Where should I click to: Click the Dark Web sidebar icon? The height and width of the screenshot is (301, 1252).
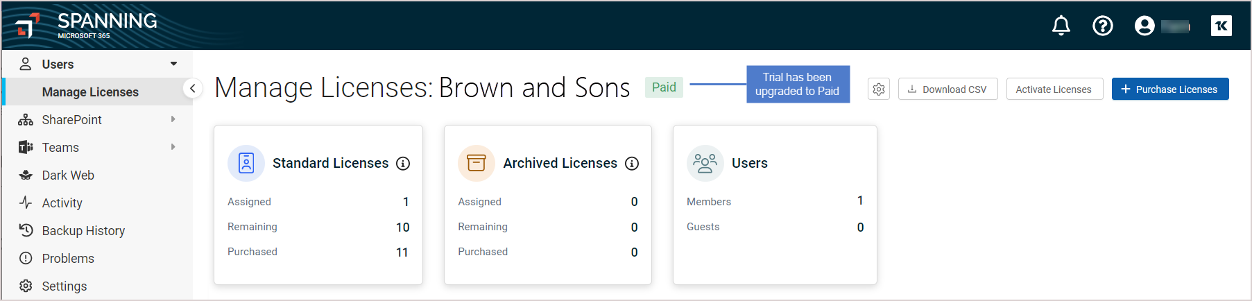pos(26,175)
